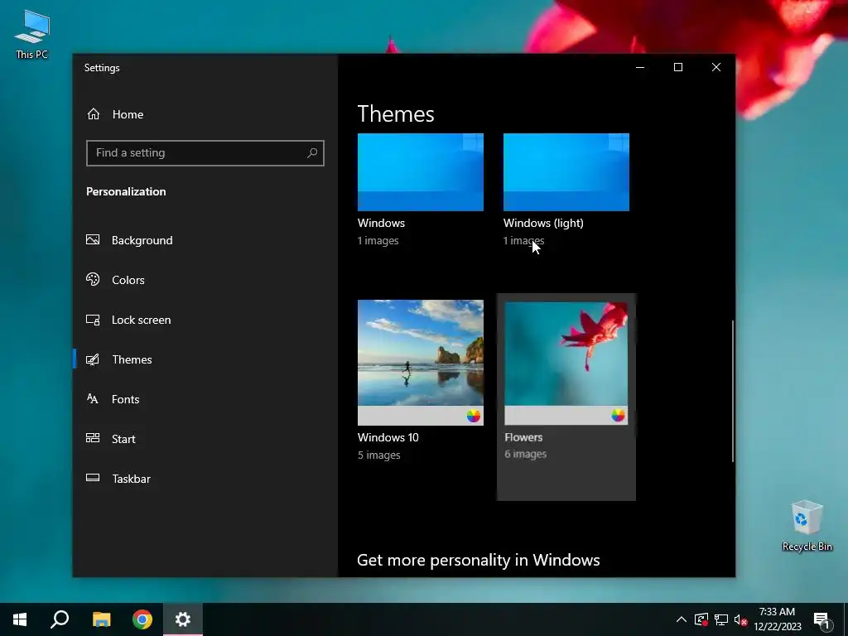
Task: Click the Windows (light) label text
Action: [x=543, y=223]
